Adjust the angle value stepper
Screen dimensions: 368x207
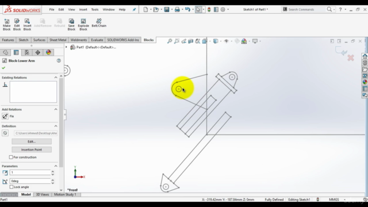coord(52,181)
